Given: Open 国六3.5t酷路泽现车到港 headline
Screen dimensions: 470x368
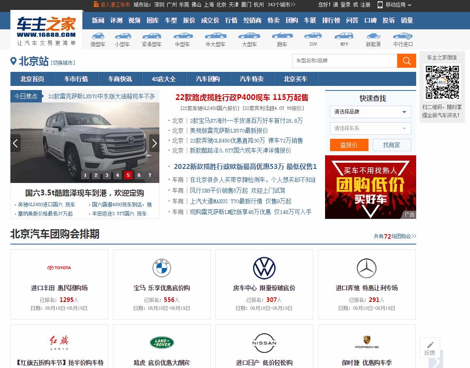Looking at the screenshot, I should (x=84, y=193).
